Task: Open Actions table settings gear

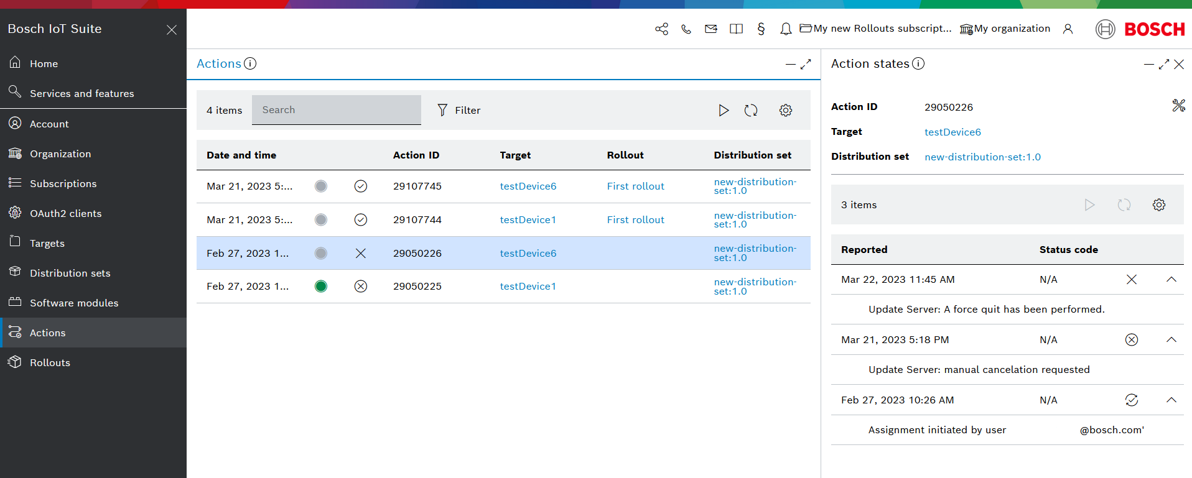Action: (786, 111)
